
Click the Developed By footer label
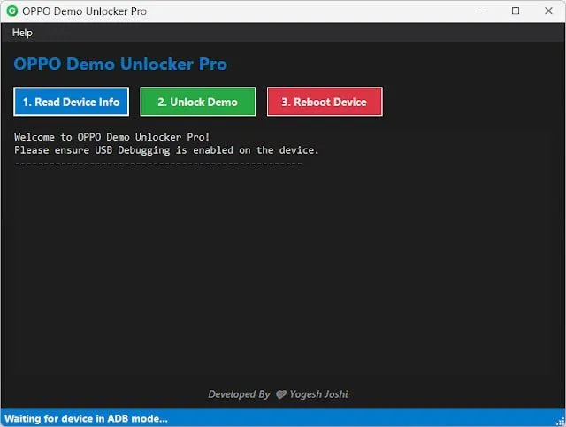239,394
